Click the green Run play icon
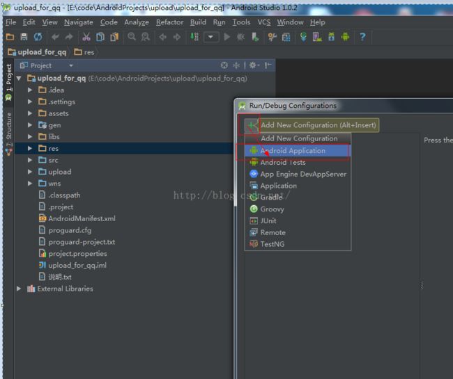 tap(227, 37)
